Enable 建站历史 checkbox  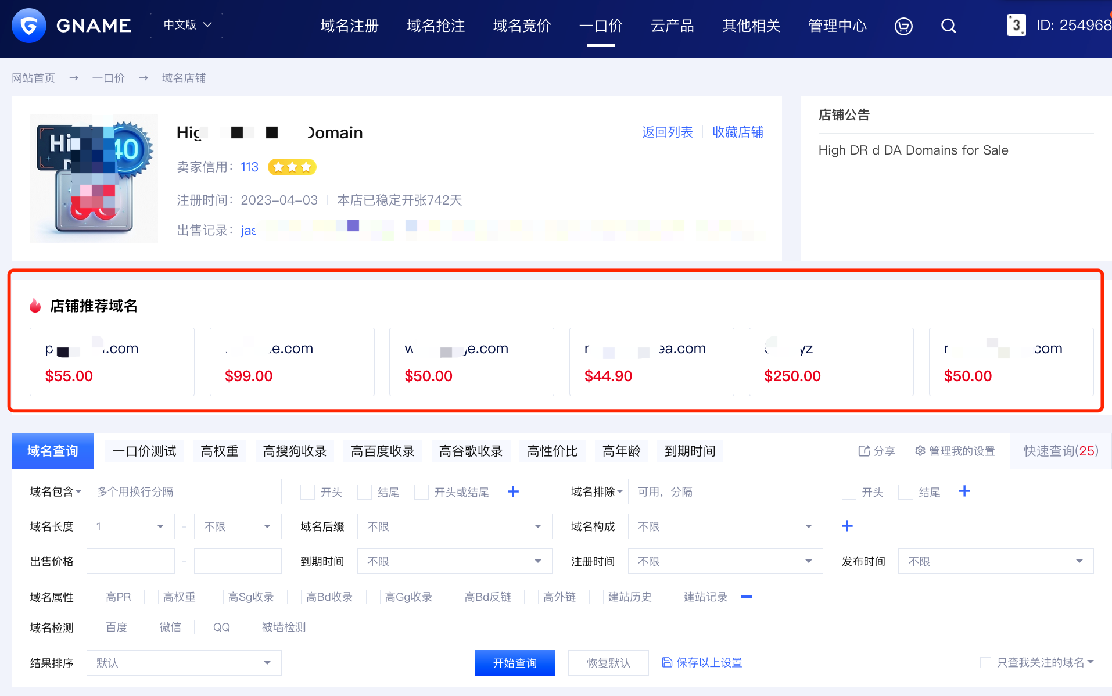596,597
